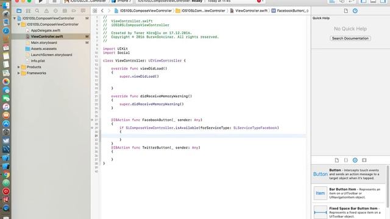Toggle the Debug area visibility
Image resolution: width=390 pixels, height=219 pixels.
pos(373,1)
